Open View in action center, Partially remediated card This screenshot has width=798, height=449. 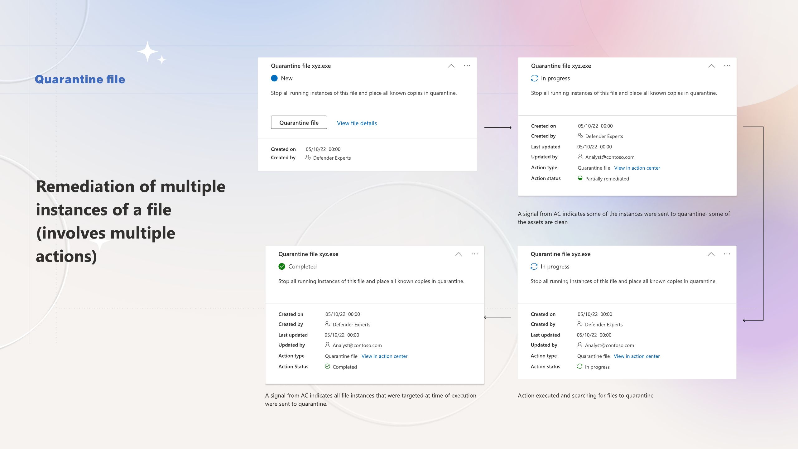(x=637, y=168)
